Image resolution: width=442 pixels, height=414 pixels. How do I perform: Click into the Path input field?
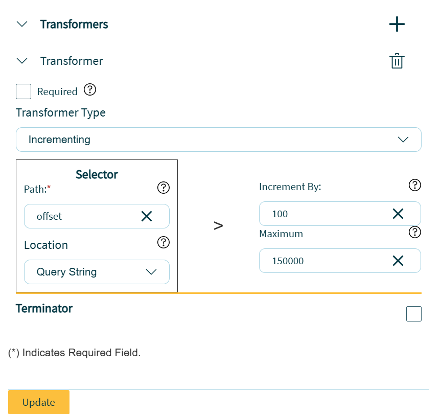tap(82, 216)
